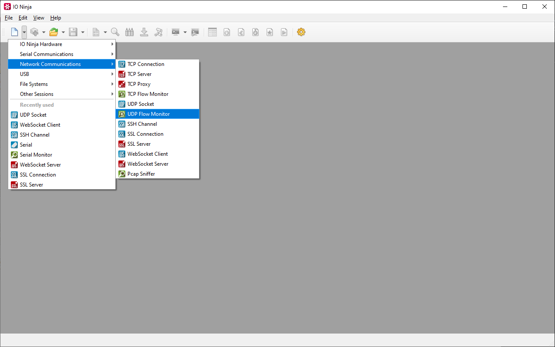The width and height of the screenshot is (555, 347).
Task: Expand the IO Ninja Hardware submenu
Action: click(62, 44)
